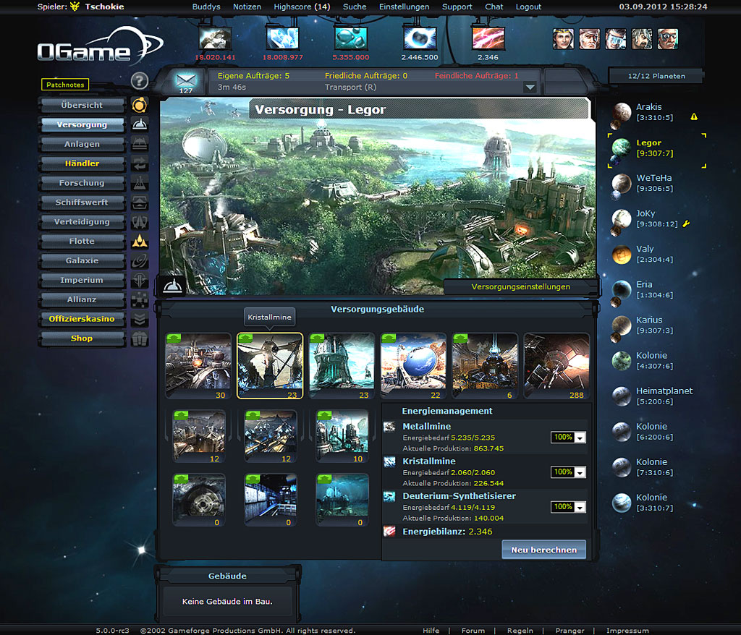The image size is (741, 635).
Task: Click the Energiebilanz value 2.346
Action: click(x=480, y=532)
